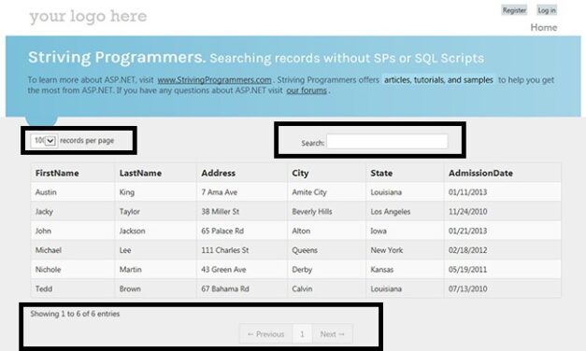Open the Home menu item

(x=544, y=28)
